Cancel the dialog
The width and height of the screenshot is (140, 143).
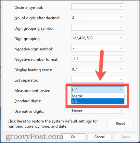pos(99,137)
